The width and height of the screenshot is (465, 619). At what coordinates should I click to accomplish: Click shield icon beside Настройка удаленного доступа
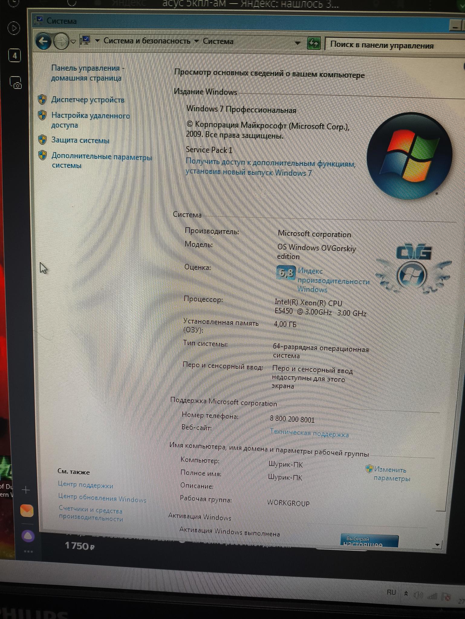tap(42, 115)
